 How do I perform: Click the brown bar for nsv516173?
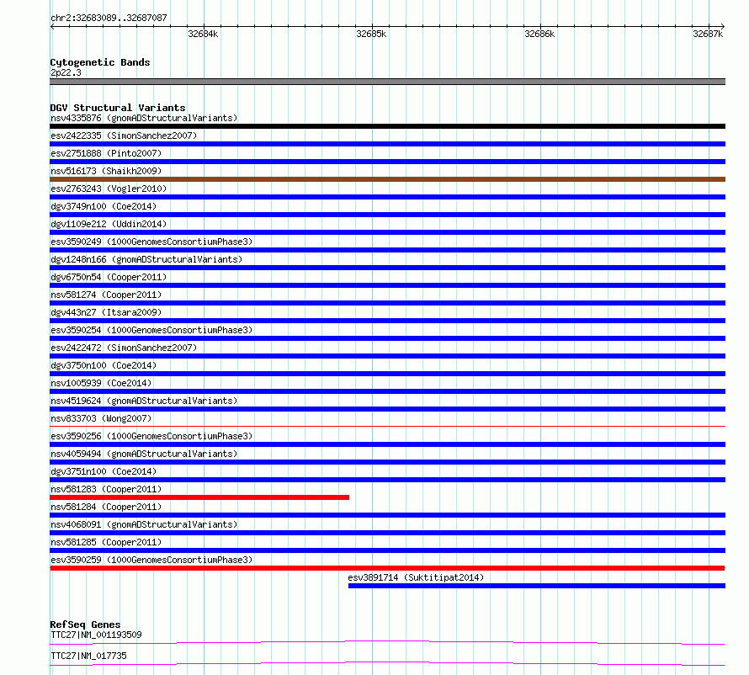click(x=387, y=179)
